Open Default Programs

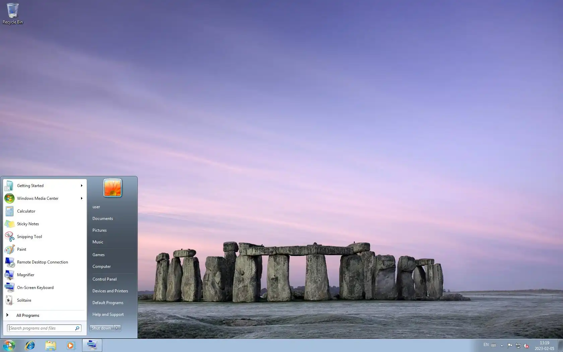click(x=108, y=303)
